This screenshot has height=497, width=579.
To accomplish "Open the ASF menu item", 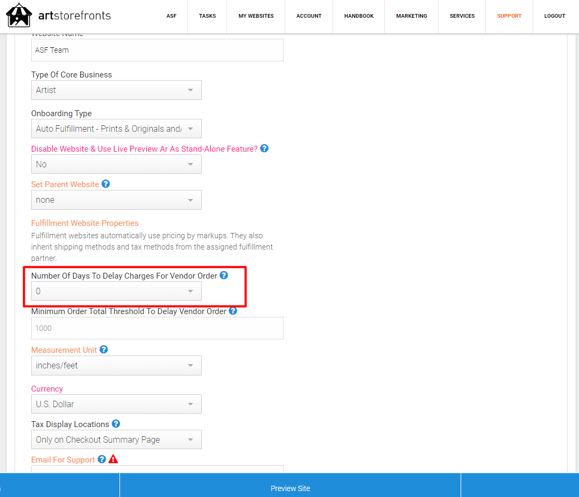I will coord(171,16).
